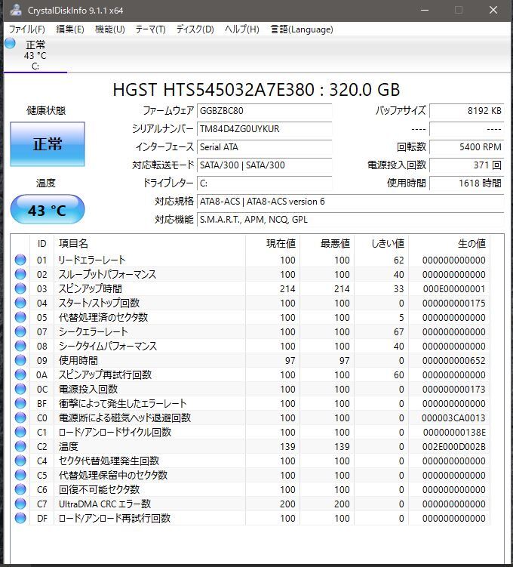Click status orb for 04 スタート/ストップ回数
This screenshot has width=513, height=567.
[20, 303]
